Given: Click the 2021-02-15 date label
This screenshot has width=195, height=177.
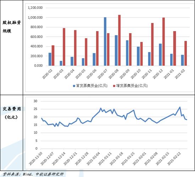Looking at the screenshot, I should (162, 159).
